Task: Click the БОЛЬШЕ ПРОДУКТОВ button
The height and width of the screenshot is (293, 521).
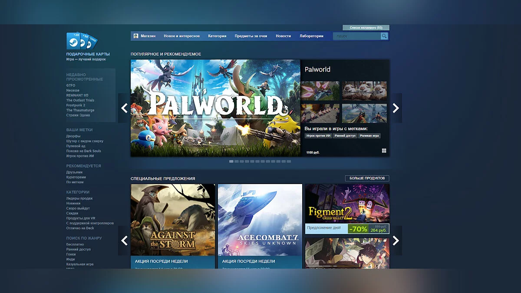Action: 367,178
